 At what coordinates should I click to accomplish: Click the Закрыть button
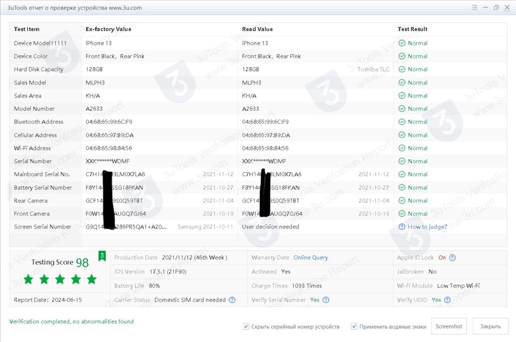pyautogui.click(x=490, y=326)
